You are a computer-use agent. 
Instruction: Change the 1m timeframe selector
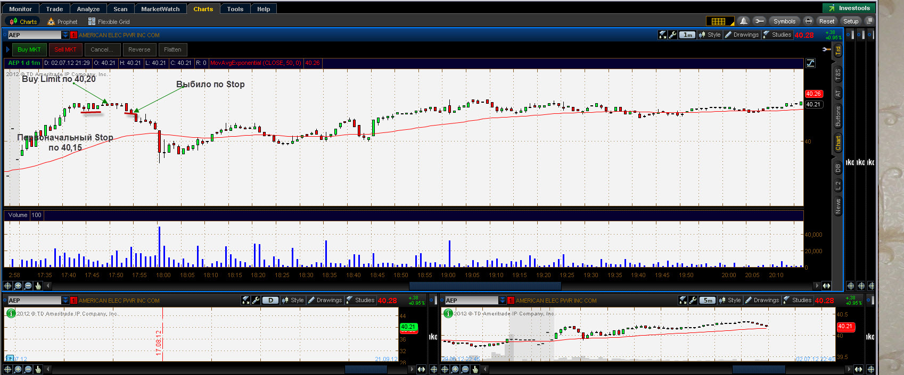tap(687, 35)
